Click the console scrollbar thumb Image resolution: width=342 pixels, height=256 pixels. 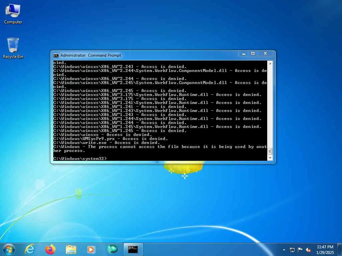[x=270, y=151]
